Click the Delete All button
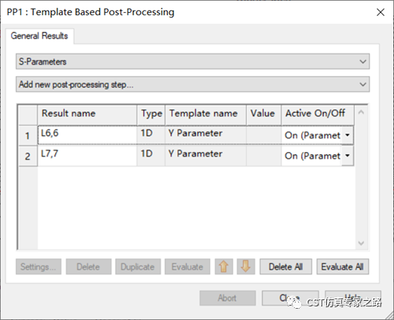Screen dimensions: 394x320 (286, 266)
